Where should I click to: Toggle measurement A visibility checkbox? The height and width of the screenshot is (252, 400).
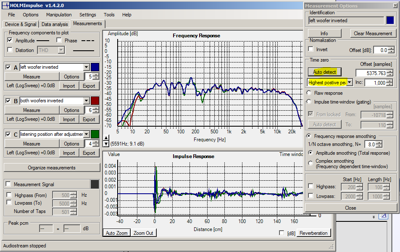[8, 67]
